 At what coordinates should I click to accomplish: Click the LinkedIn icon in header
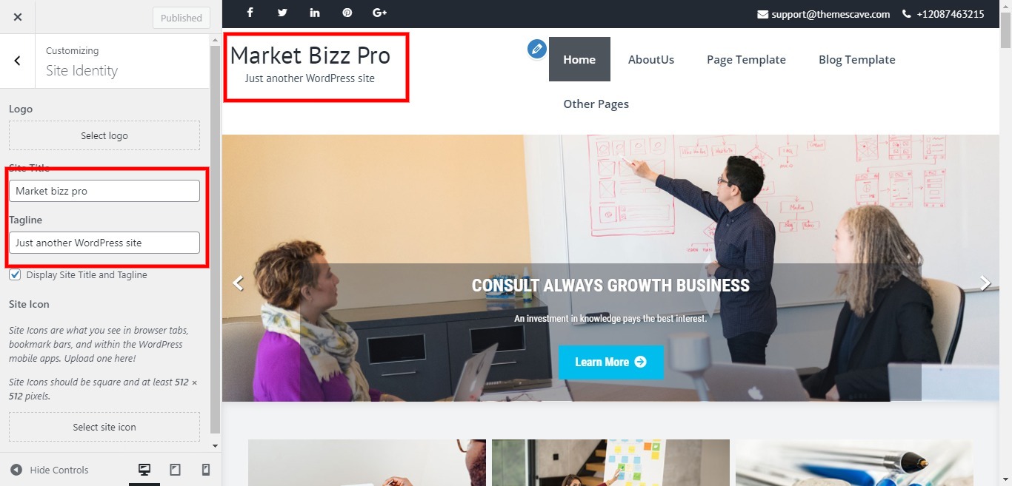point(315,13)
